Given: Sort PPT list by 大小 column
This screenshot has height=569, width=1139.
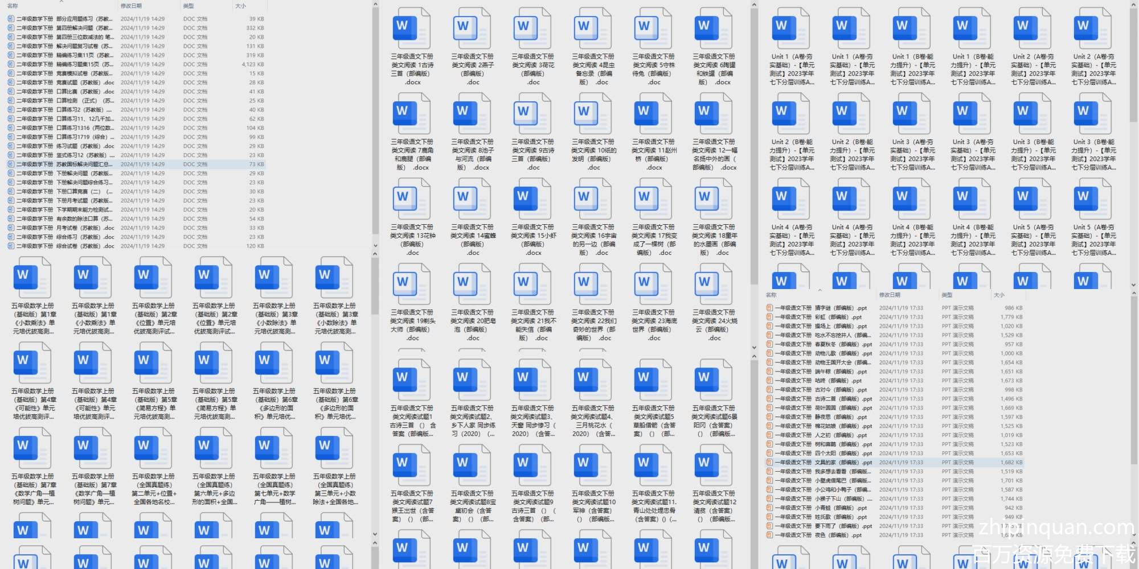Looking at the screenshot, I should point(999,295).
